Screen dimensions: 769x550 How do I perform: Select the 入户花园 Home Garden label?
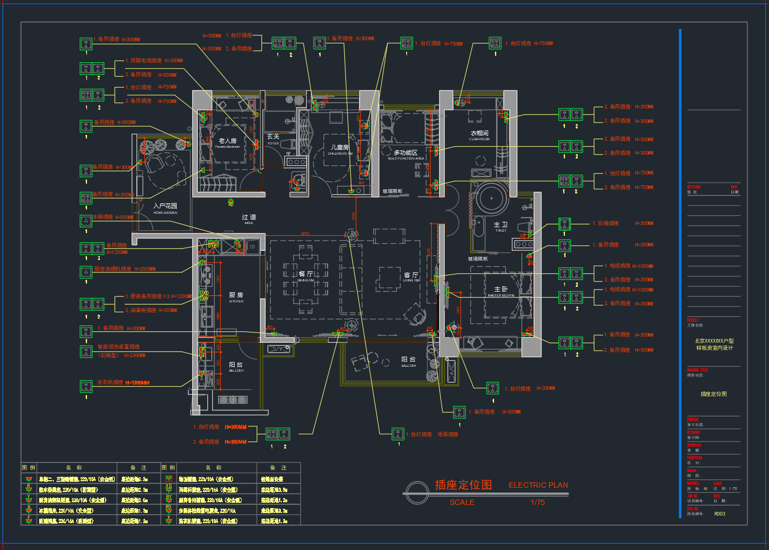[x=165, y=208]
